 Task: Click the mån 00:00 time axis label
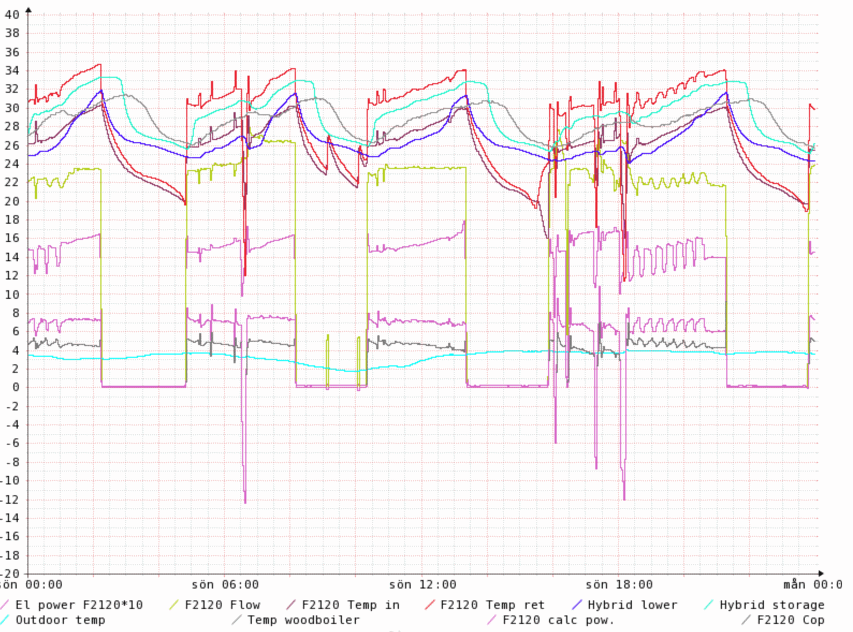point(812,585)
